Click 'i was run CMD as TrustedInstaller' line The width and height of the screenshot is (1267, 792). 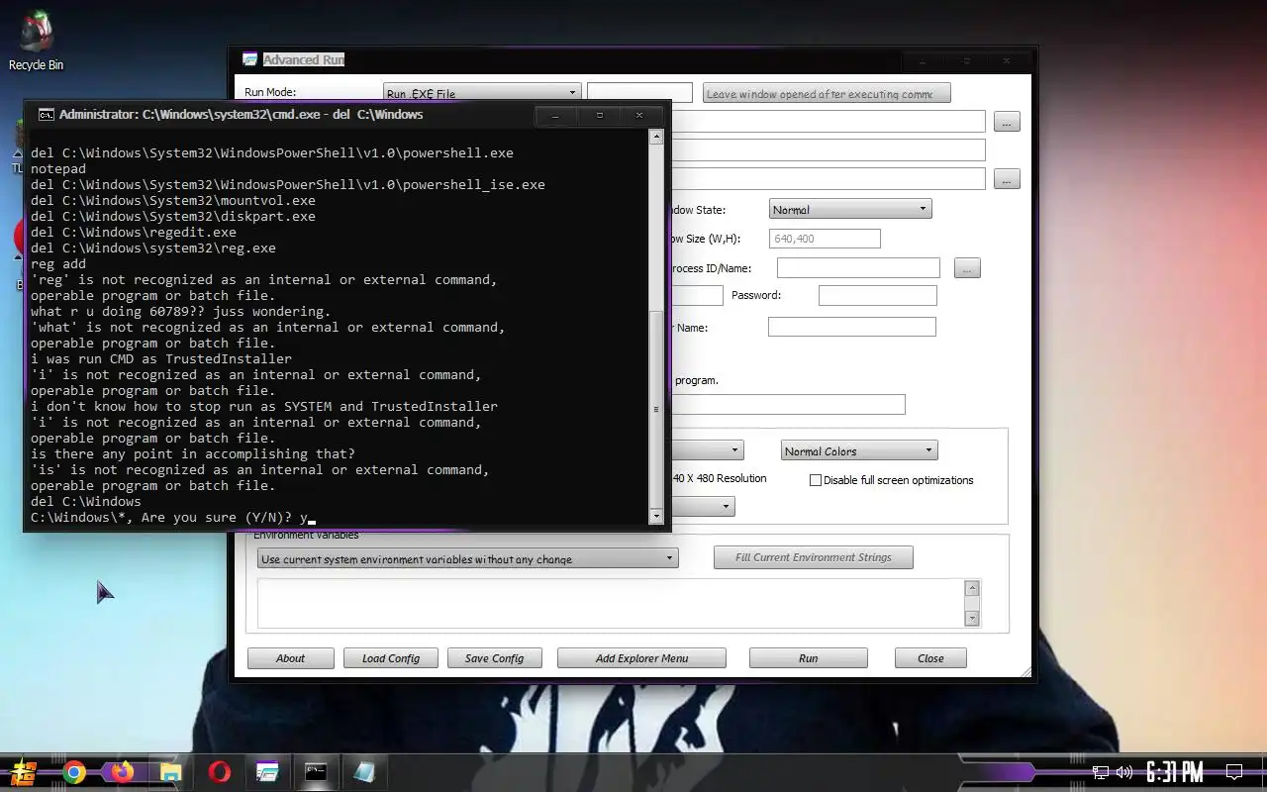coord(161,359)
